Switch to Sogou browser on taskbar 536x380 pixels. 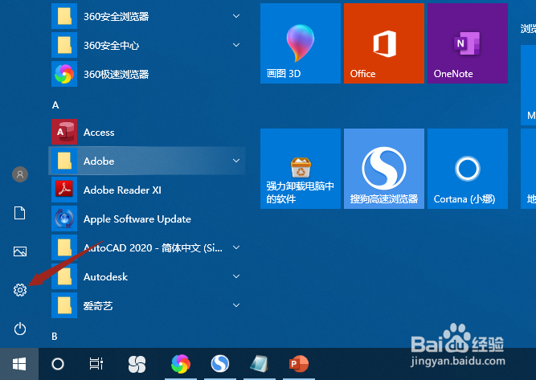tap(220, 364)
